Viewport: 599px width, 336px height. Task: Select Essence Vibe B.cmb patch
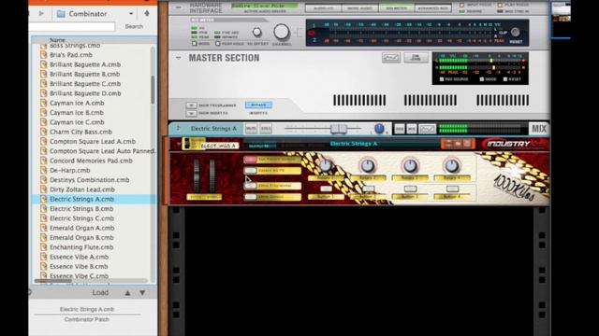[x=79, y=266]
